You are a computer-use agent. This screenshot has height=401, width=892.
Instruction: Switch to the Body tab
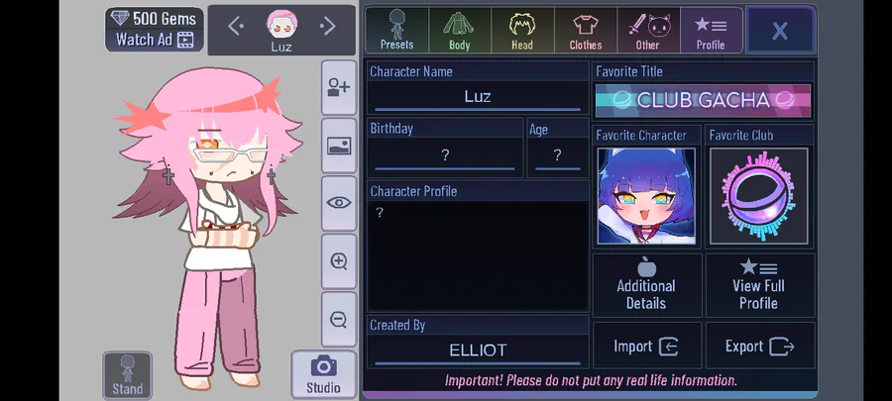[460, 30]
